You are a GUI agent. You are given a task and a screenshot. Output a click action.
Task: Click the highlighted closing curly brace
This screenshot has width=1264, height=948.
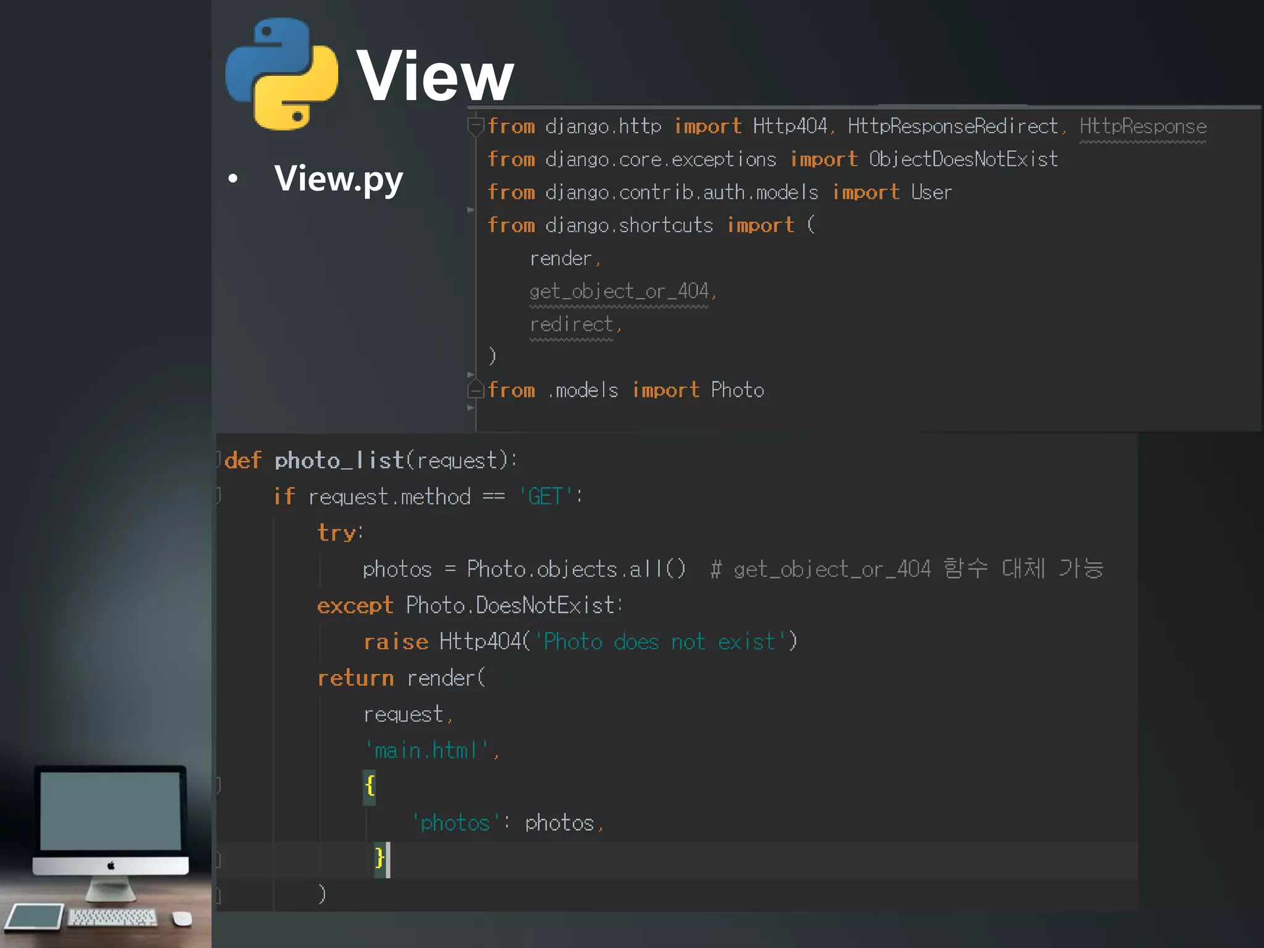380,859
